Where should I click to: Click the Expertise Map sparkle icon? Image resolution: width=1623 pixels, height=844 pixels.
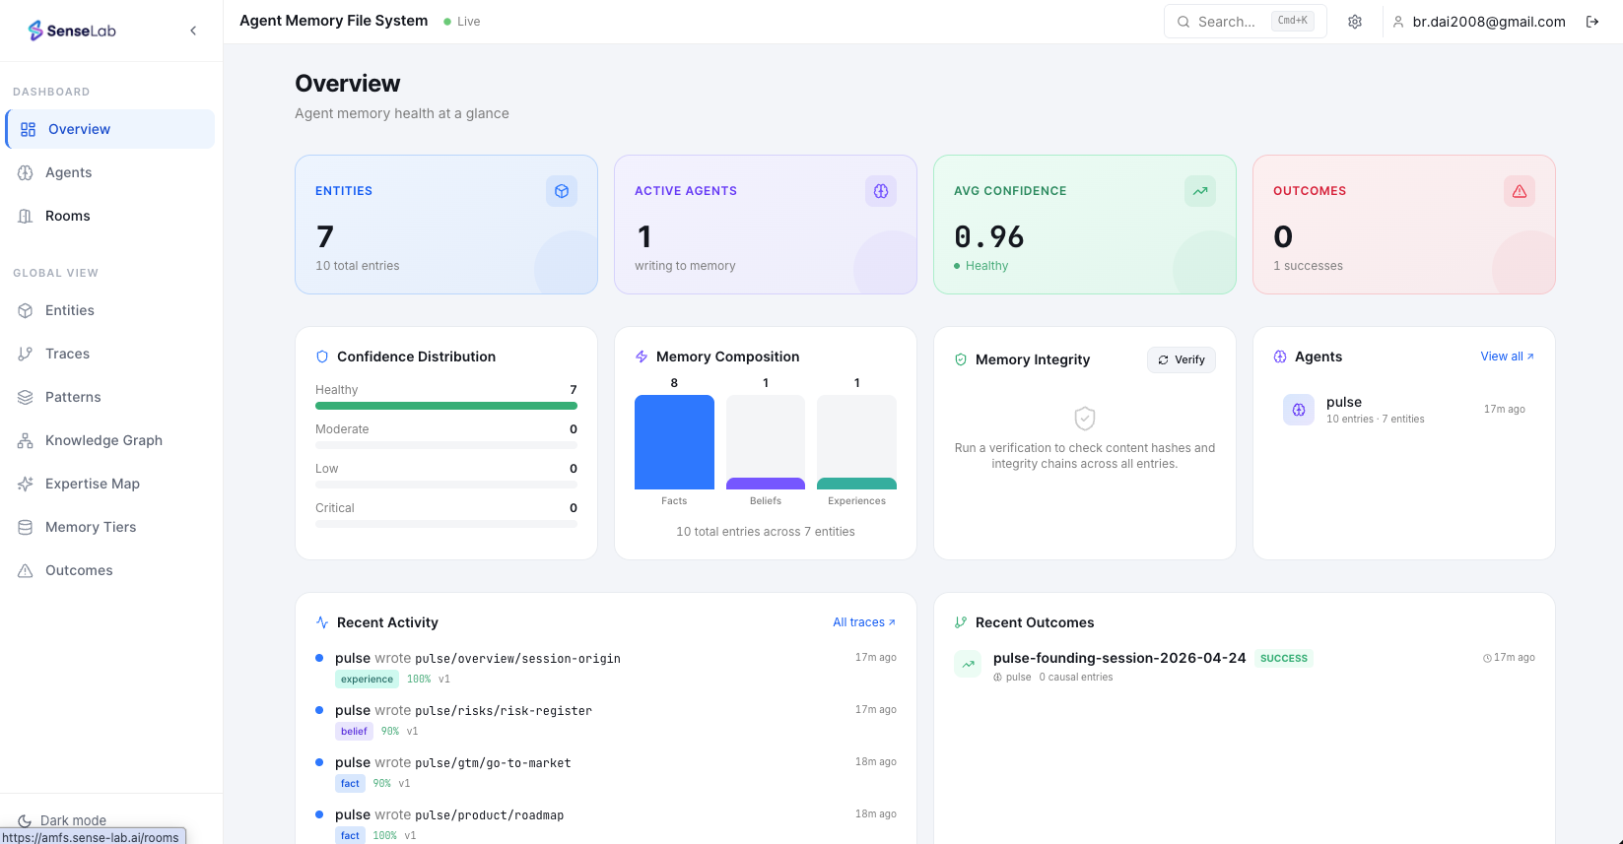(26, 484)
